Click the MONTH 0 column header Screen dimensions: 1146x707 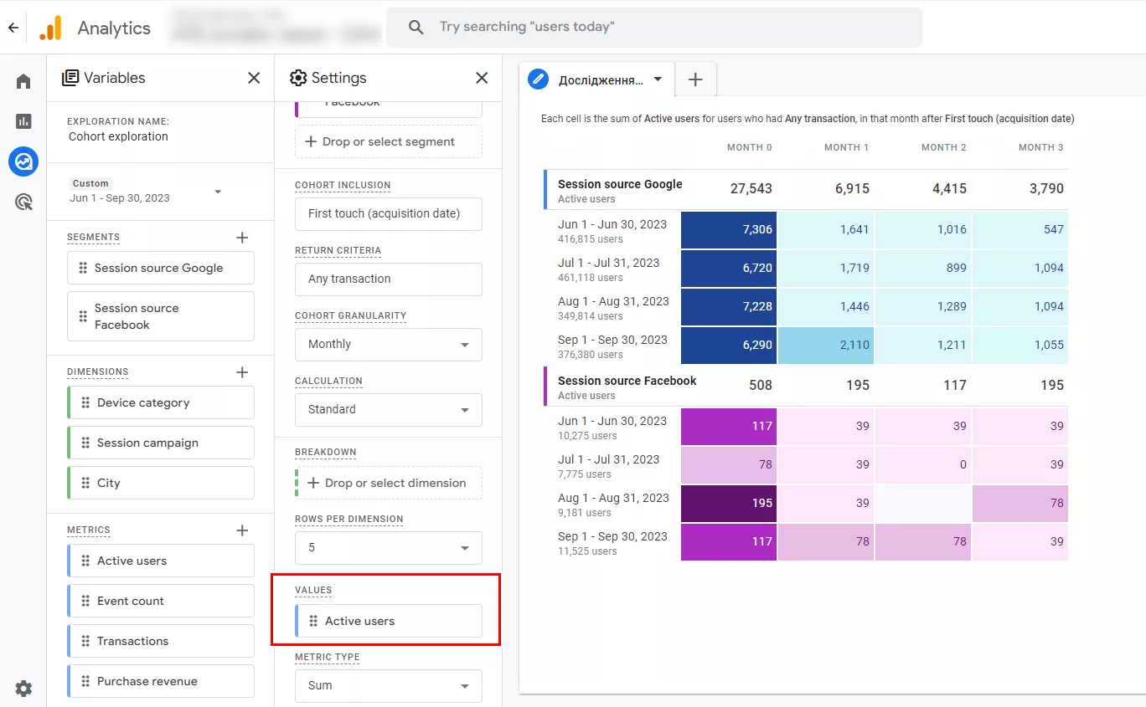(749, 147)
